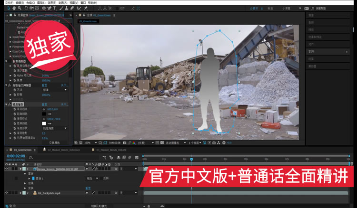Toggle frame blending switch in timeline
357x208 pixels.
click(x=124, y=157)
